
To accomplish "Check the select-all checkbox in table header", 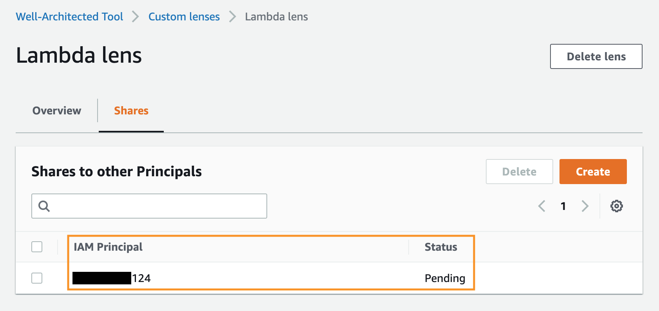I will (x=37, y=247).
